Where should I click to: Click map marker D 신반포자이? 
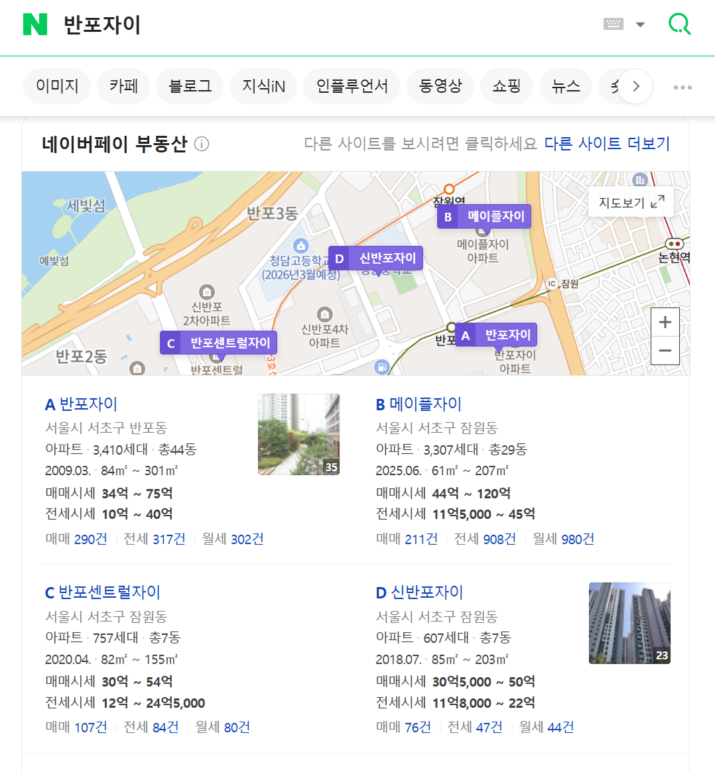click(x=375, y=258)
